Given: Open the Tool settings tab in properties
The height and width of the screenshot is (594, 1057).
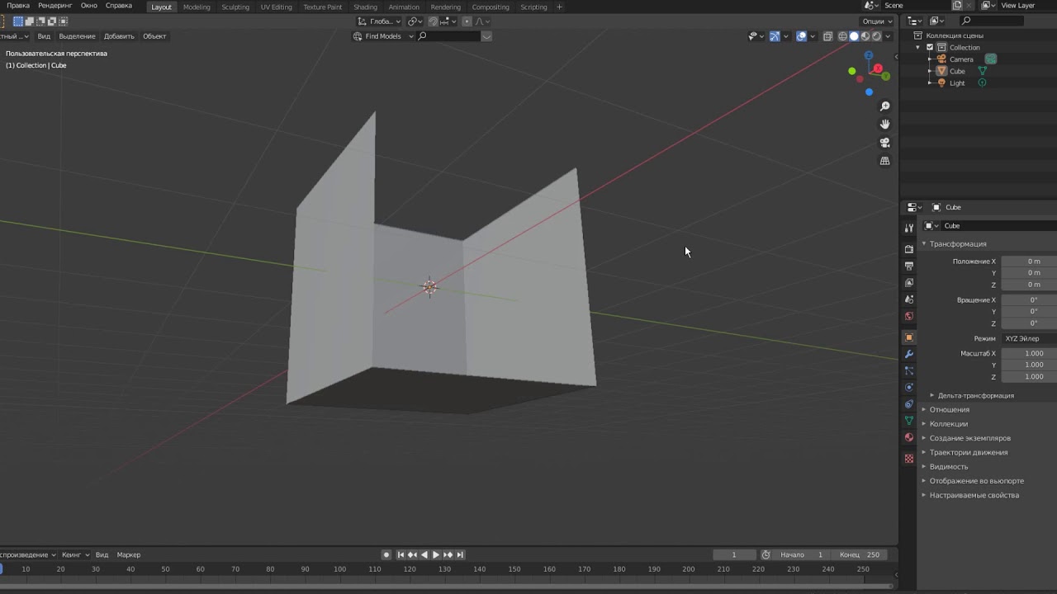Looking at the screenshot, I should [909, 228].
